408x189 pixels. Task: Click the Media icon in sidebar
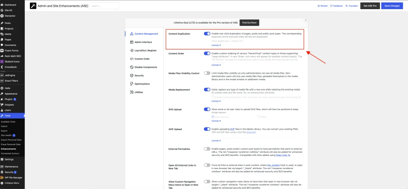tap(2, 34)
